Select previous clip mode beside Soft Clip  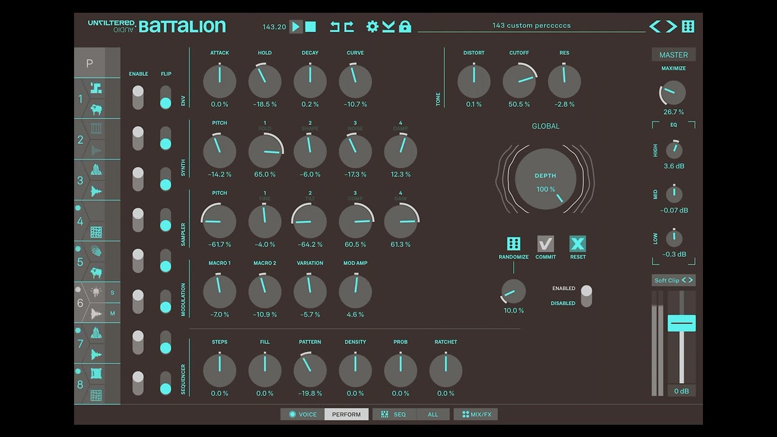click(684, 280)
